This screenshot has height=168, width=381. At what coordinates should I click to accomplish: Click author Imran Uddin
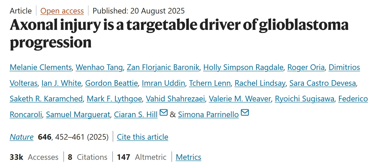pos(163,83)
